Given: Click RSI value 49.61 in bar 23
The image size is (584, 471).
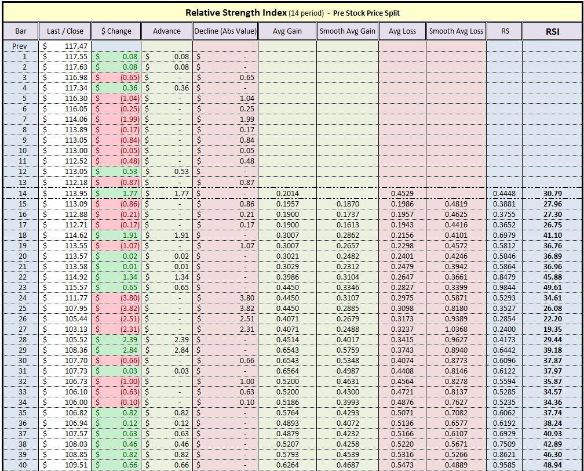Looking at the screenshot, I should tap(552, 288).
